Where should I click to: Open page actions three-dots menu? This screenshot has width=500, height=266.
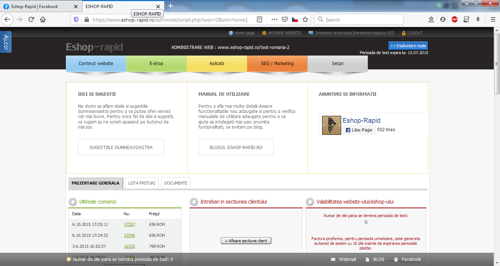[x=275, y=20]
